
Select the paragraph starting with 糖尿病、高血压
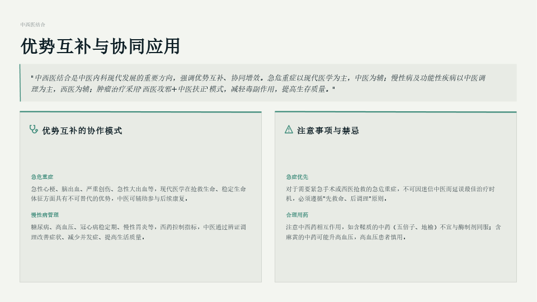tap(138, 232)
